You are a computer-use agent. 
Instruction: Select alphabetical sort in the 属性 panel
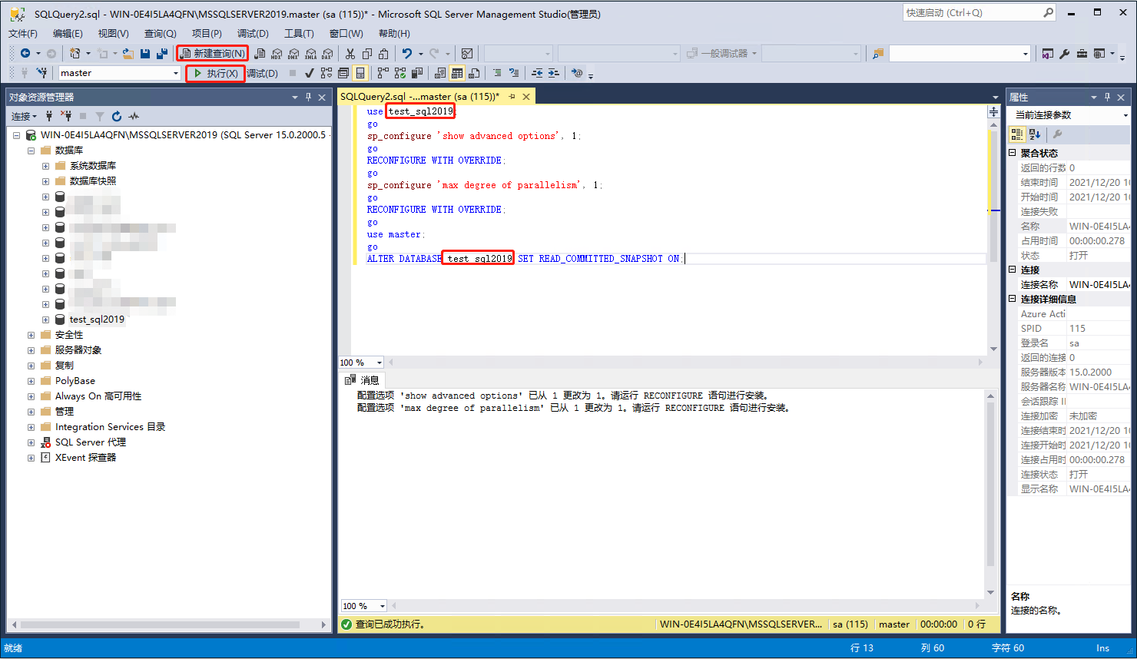(x=1034, y=134)
